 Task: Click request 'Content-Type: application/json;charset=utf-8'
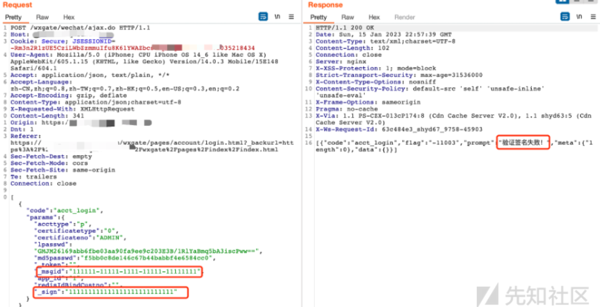(95, 102)
